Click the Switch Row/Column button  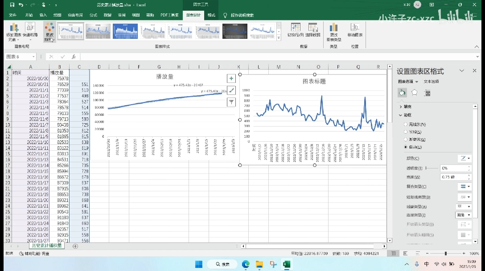click(x=296, y=30)
